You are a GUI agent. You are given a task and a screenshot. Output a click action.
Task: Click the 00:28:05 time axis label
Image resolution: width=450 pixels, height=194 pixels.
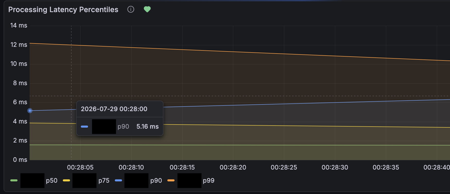[80, 167]
